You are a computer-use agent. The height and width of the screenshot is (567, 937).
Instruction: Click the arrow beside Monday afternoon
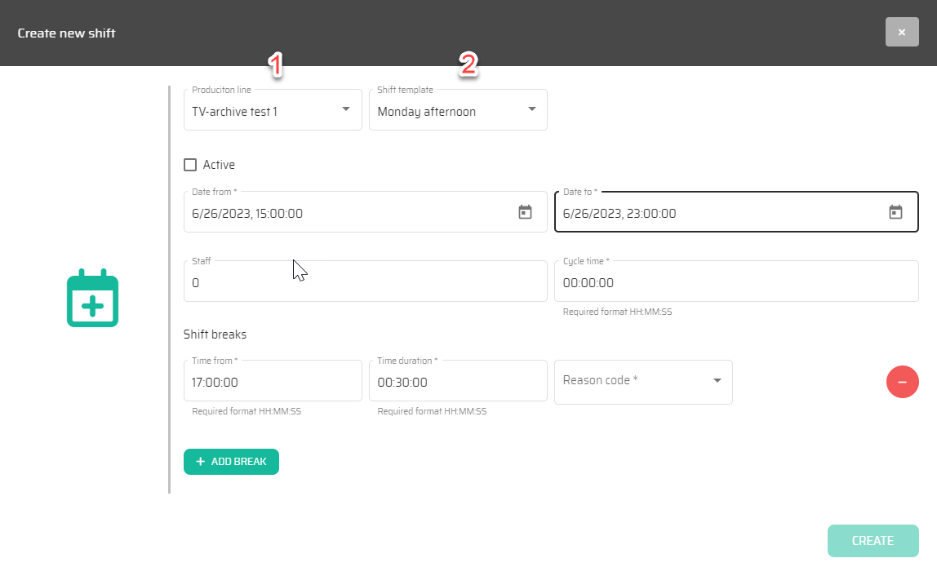(x=531, y=109)
